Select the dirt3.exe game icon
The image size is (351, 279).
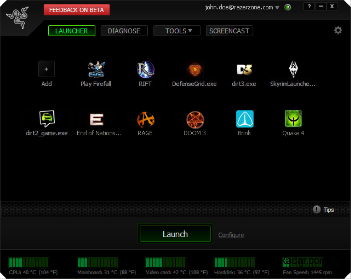pos(244,69)
